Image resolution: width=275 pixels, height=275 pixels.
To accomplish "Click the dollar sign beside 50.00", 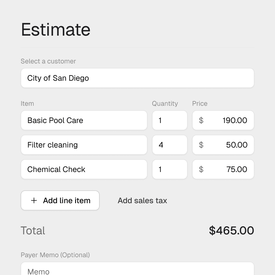I will coord(201,145).
